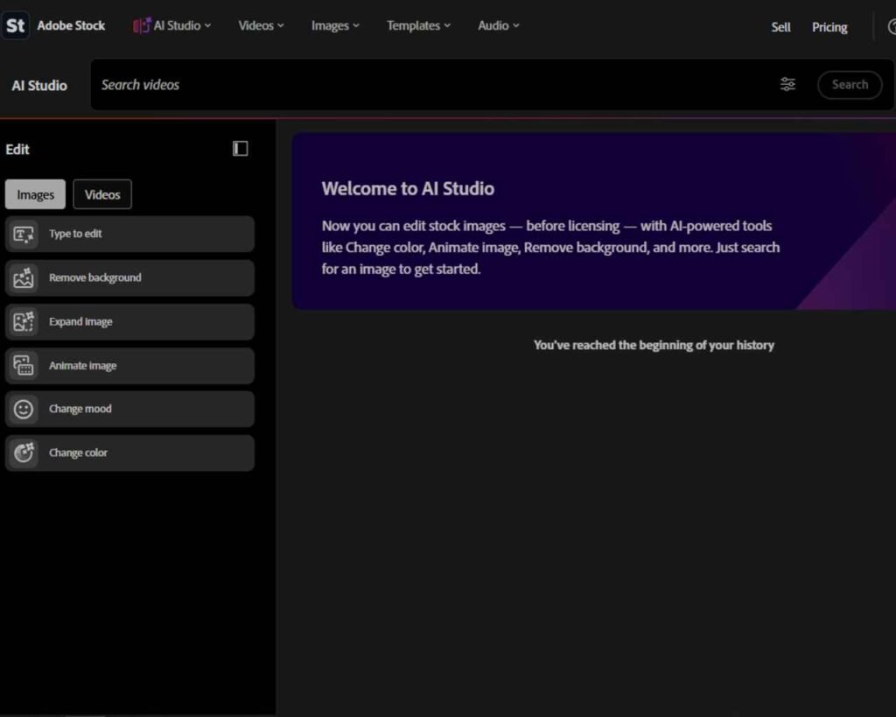
Task: Switch to the Videos edit tab
Action: coord(102,194)
